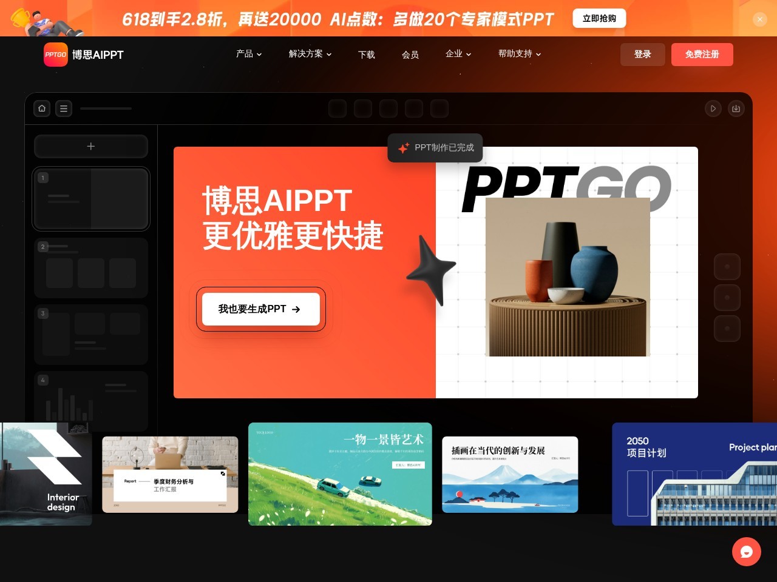Click the PPT制作已完成 notification
777x582 pixels.
click(x=435, y=148)
